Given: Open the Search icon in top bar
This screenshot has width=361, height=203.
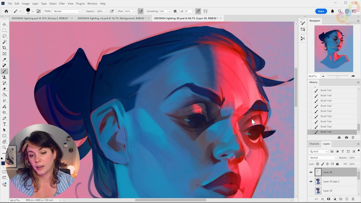Looking at the screenshot, I should 340,11.
